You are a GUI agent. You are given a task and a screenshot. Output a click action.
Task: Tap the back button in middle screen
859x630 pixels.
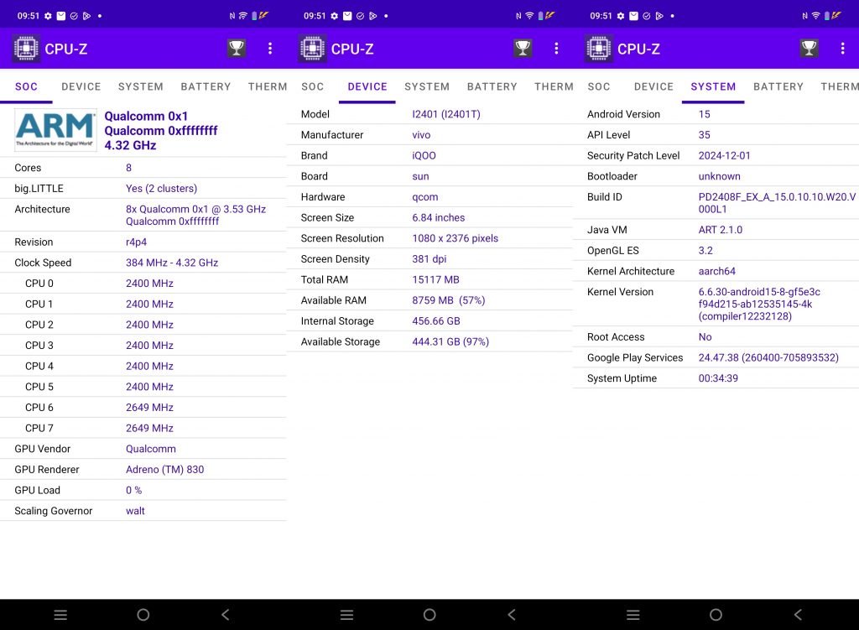click(x=512, y=615)
